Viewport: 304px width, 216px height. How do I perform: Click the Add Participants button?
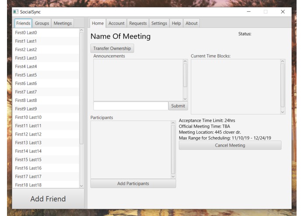[x=133, y=184]
